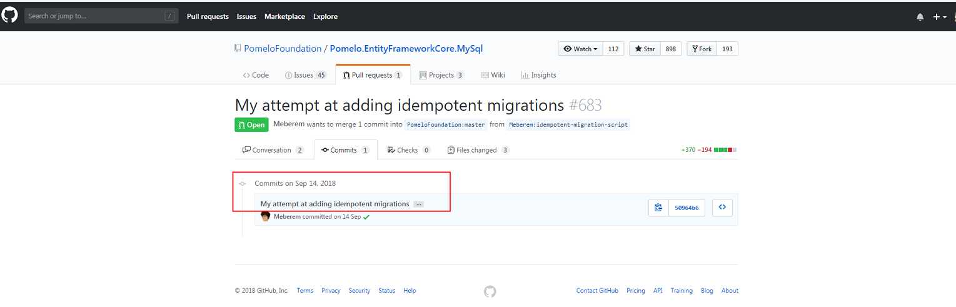Open the Wiki tab
The image size is (956, 307).
click(493, 75)
